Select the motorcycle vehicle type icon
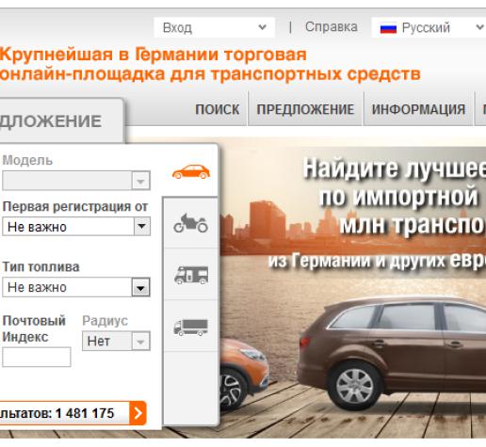 point(191,223)
